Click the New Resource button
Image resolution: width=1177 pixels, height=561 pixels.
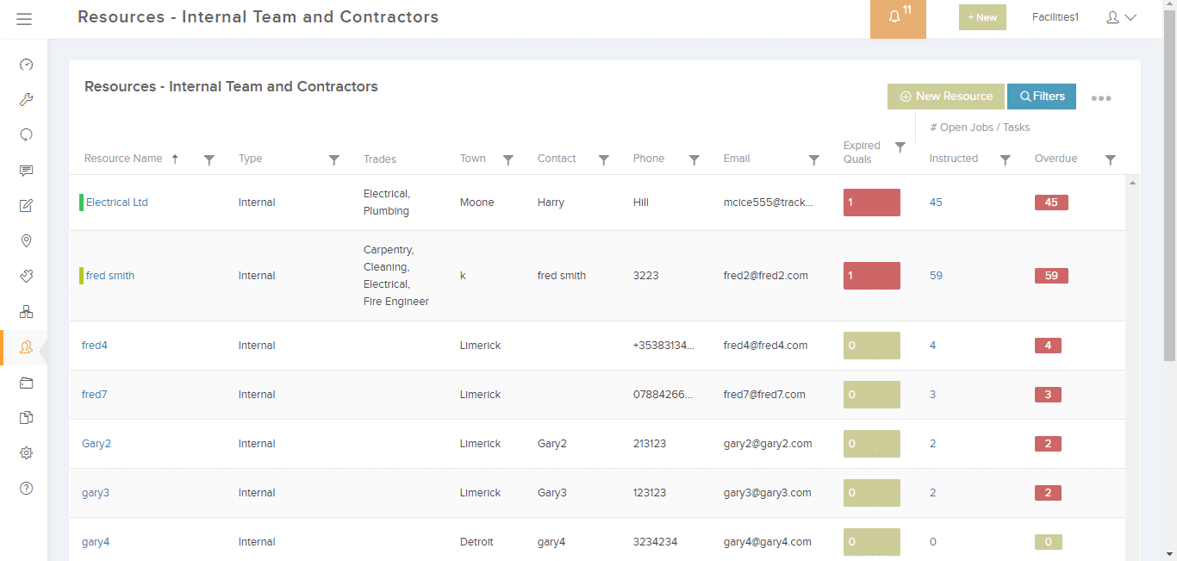[946, 97]
